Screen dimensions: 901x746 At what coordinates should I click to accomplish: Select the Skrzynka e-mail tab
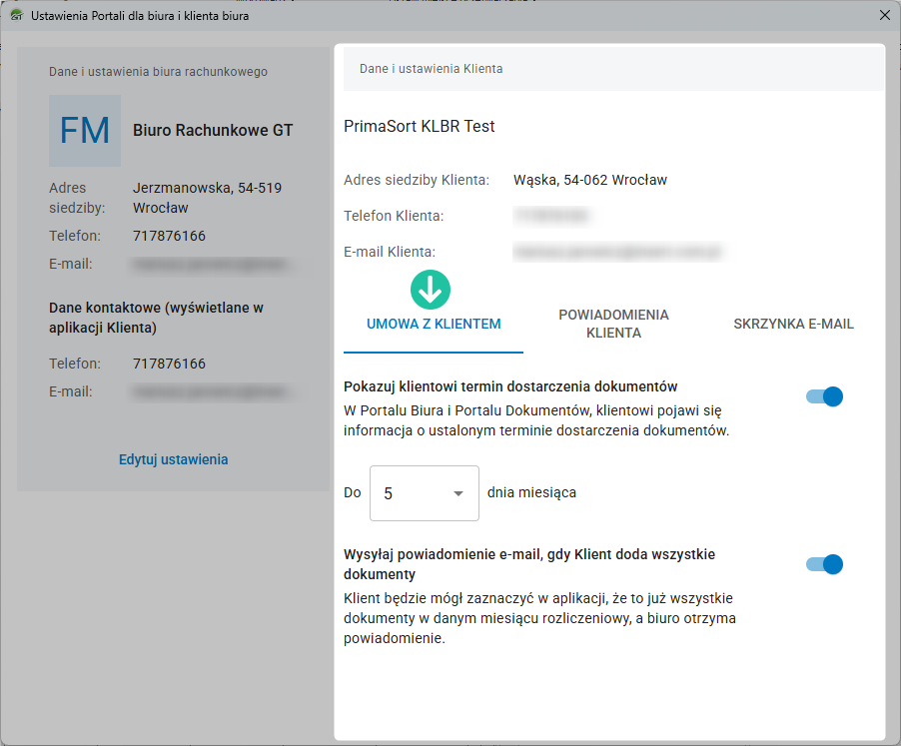click(x=793, y=325)
